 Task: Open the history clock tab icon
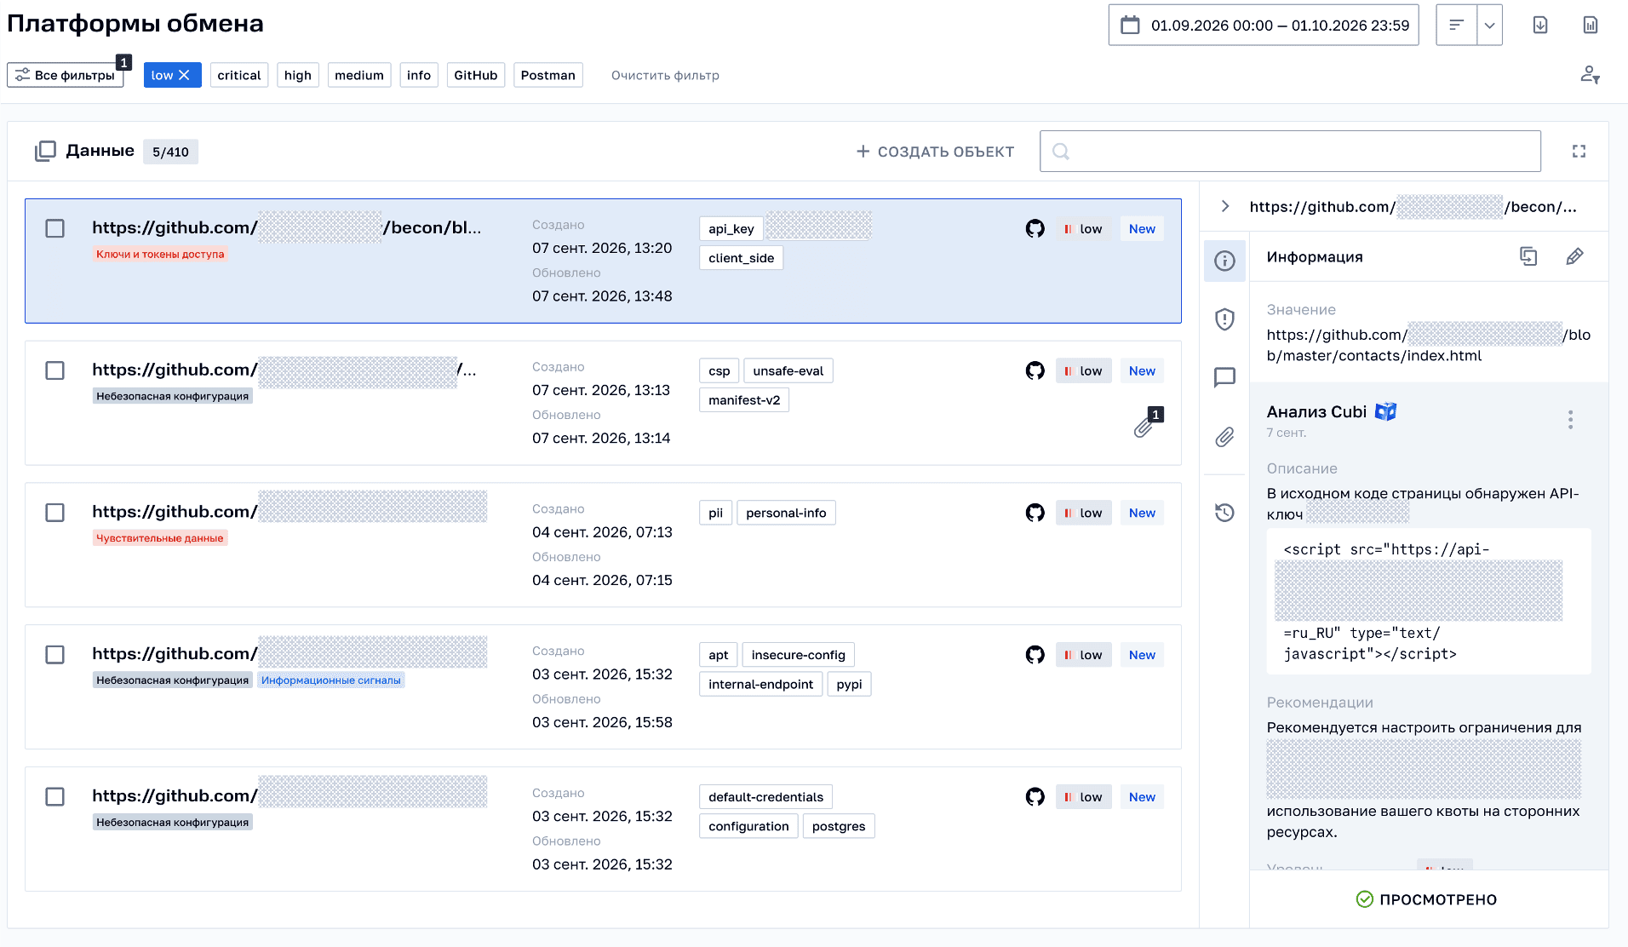coord(1224,513)
